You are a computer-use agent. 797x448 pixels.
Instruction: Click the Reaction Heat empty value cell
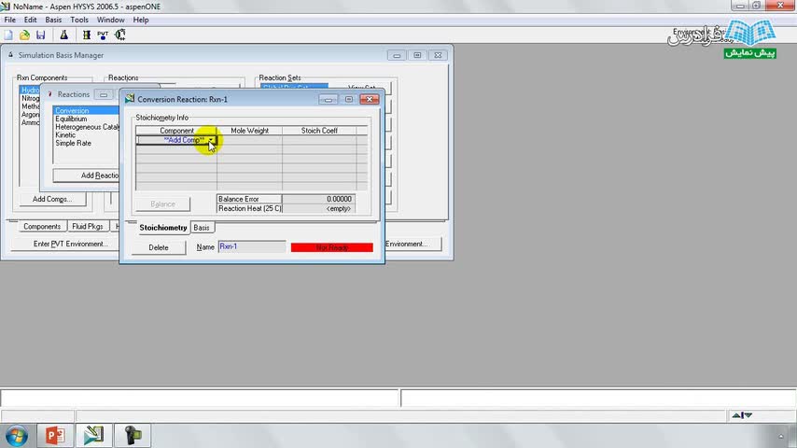coord(318,208)
